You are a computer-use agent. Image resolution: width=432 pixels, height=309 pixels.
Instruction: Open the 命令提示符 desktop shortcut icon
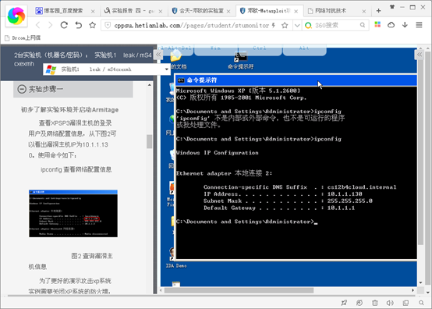240,60
